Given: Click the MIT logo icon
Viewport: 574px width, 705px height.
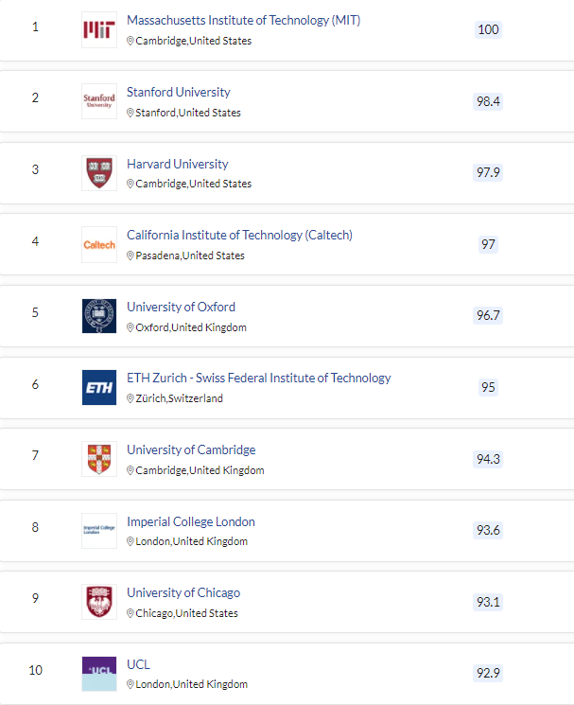Looking at the screenshot, I should click(x=99, y=29).
